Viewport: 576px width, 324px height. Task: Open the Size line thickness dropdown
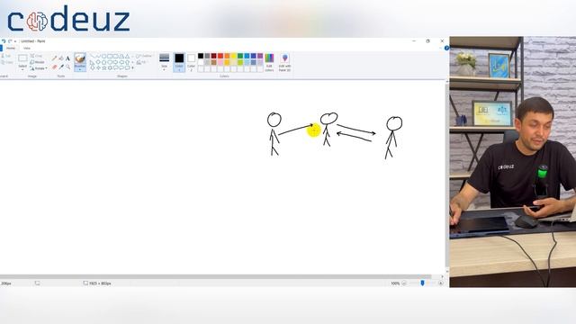164,62
